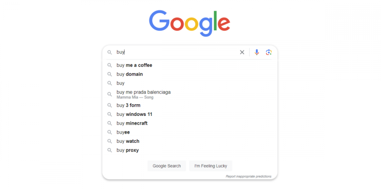Pick the 'buy me prada balenciaga' song suggestion
The image size is (381, 190).
tap(190, 94)
